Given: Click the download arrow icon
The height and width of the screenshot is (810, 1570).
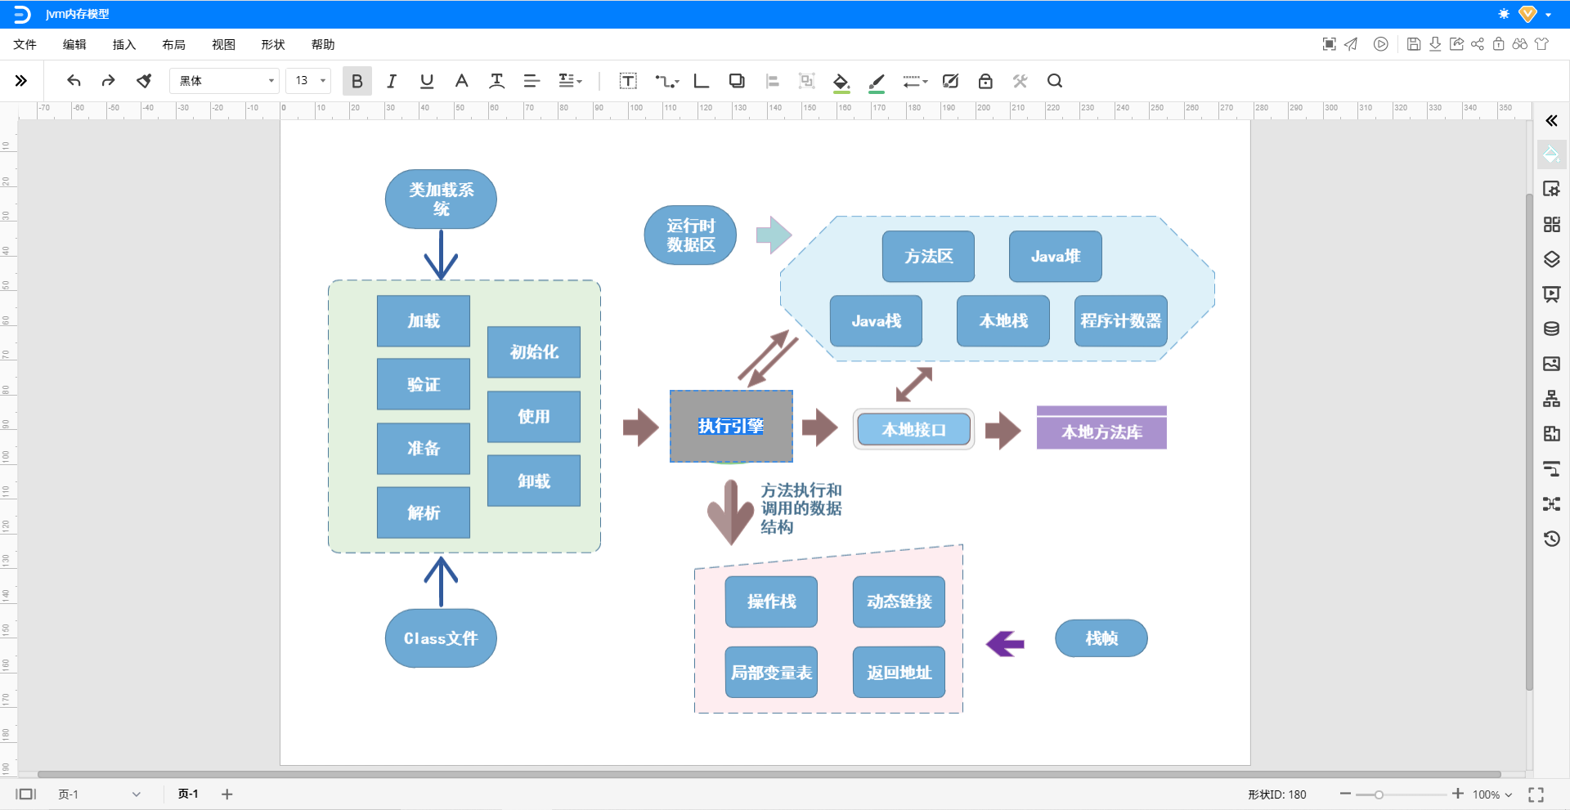Looking at the screenshot, I should [x=1435, y=44].
